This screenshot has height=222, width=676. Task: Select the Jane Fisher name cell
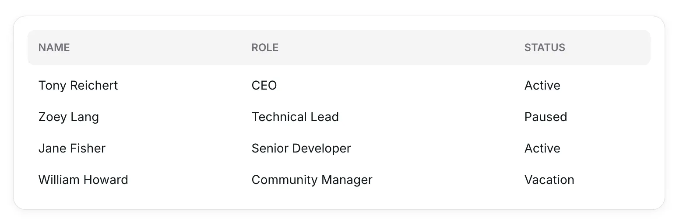[x=72, y=149]
